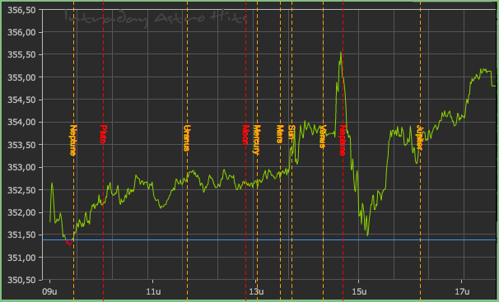The width and height of the screenshot is (499, 302).
Task: Click the Mars marker label
Action: point(280,134)
